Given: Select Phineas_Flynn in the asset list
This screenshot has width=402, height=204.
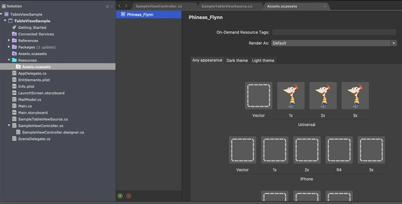Looking at the screenshot, I should pos(149,15).
